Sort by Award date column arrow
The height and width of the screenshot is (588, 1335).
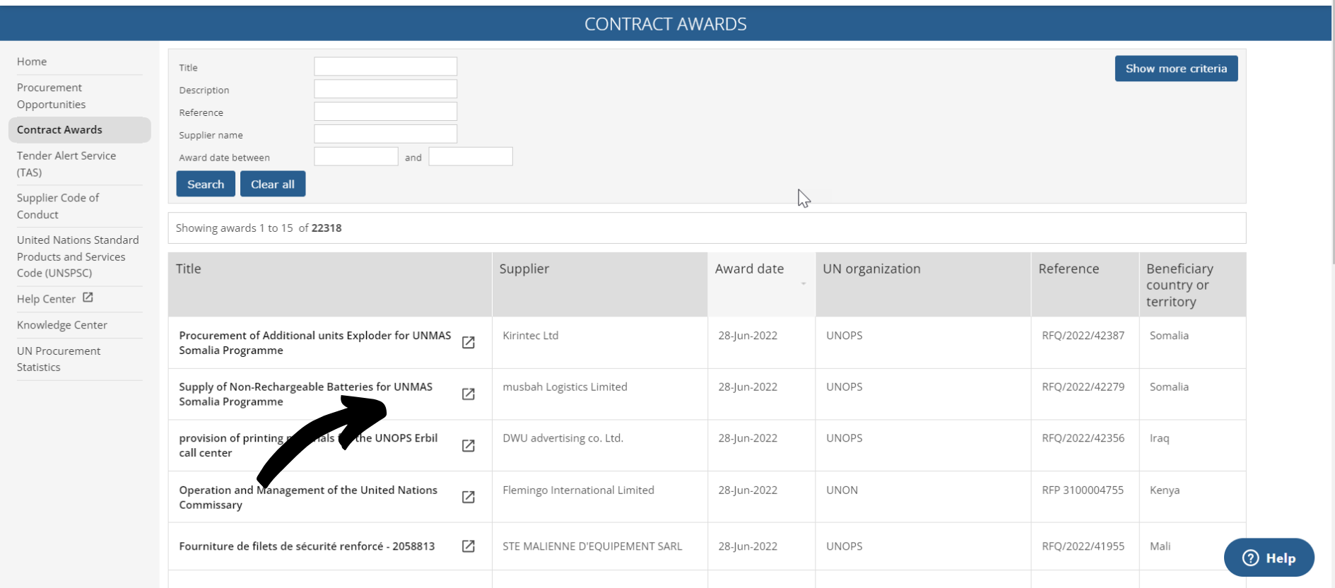coord(803,284)
